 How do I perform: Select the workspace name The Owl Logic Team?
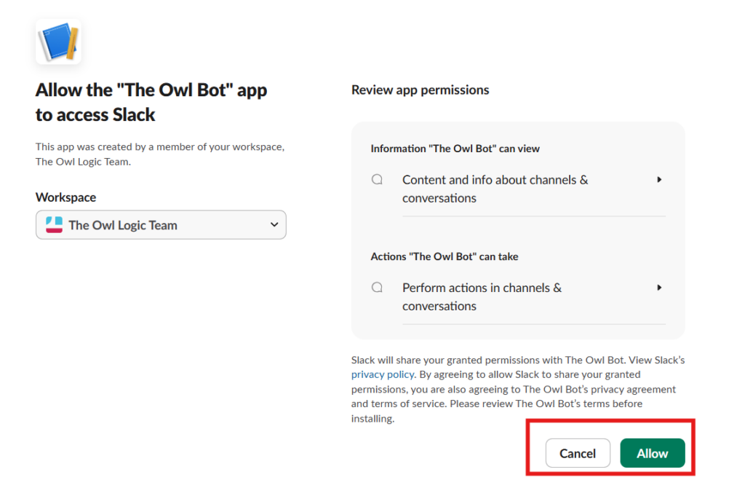(x=124, y=224)
